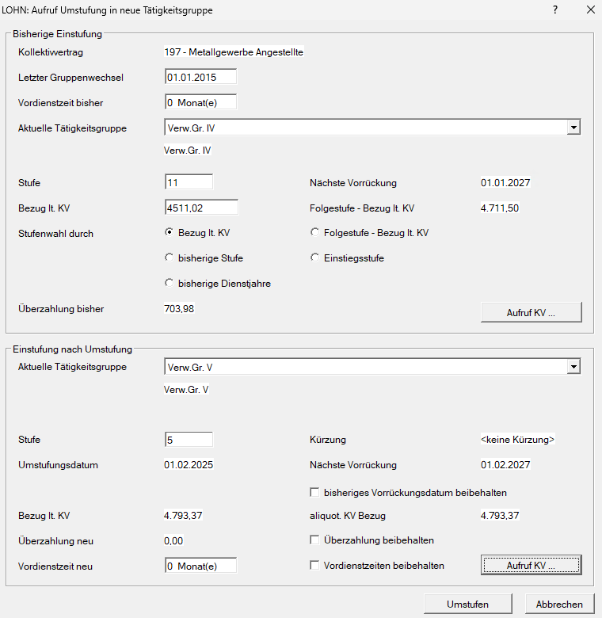
Task: Tick the 'Überzahlung beibehalten' checkbox
Action: click(x=315, y=540)
